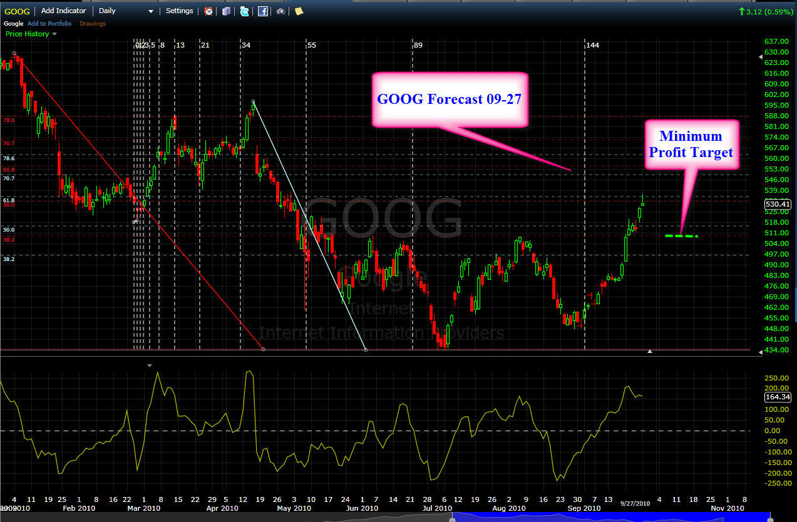Select the white trendline top handle near 595

[253, 101]
